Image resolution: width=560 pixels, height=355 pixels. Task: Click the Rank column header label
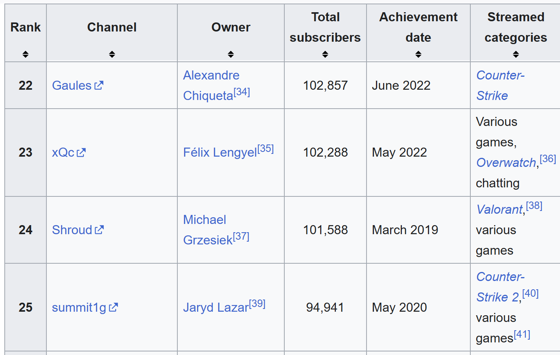click(x=26, y=27)
